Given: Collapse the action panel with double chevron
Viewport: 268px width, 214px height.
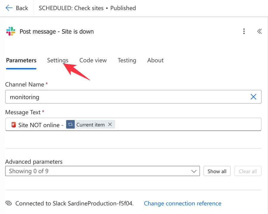Looking at the screenshot, I should tap(259, 31).
